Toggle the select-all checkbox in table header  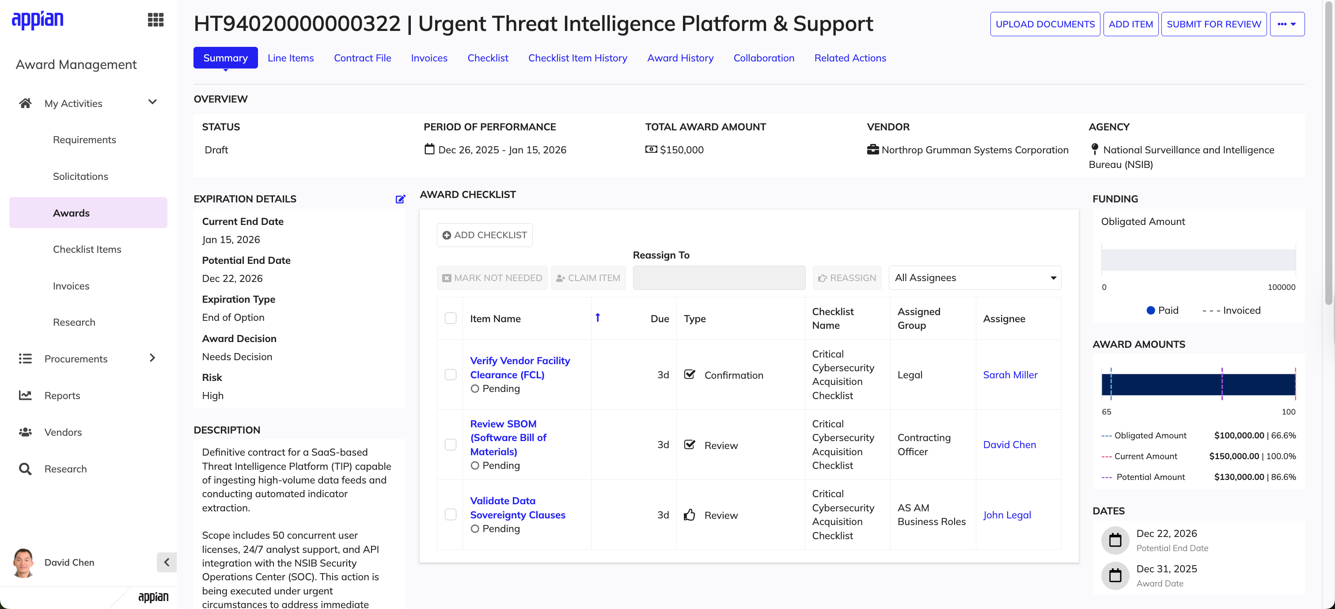coord(450,318)
